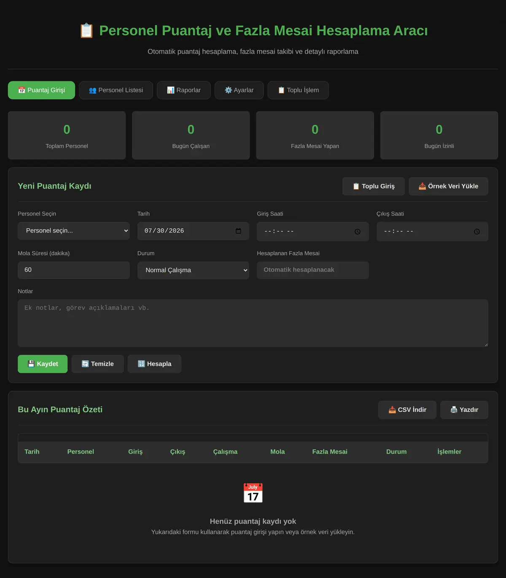
Task: Download the summary via CSV İndir
Action: (407, 410)
